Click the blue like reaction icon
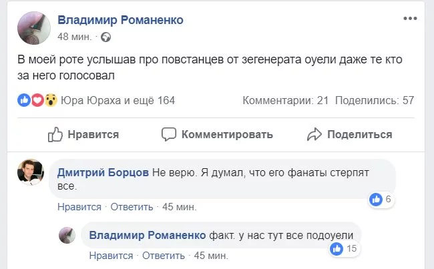Image resolution: width=434 pixels, height=269 pixels. click(25, 100)
